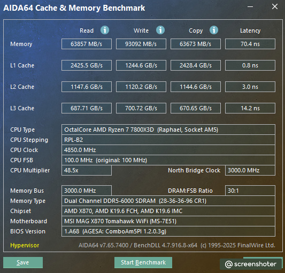The image size is (285, 273).
Task: Click CPU Clock value 4850.0 MHz
Action: (x=168, y=150)
